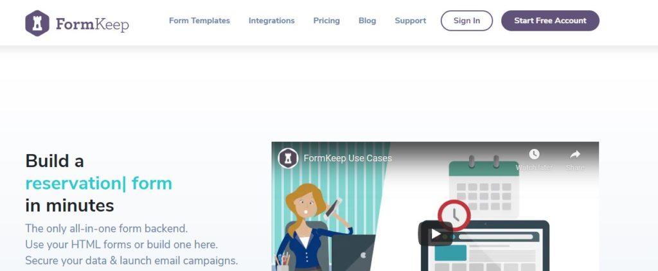The image size is (658, 271).
Task: Click the red clock graphic in video
Action: pos(454,214)
